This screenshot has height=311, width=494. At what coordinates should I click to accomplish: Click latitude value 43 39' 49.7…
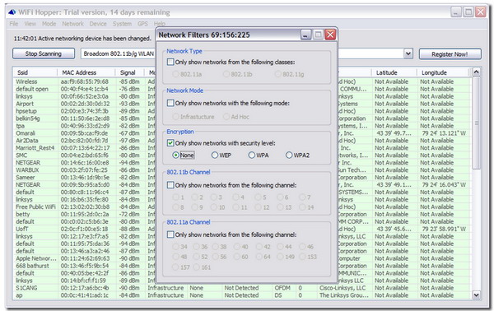coord(394,133)
